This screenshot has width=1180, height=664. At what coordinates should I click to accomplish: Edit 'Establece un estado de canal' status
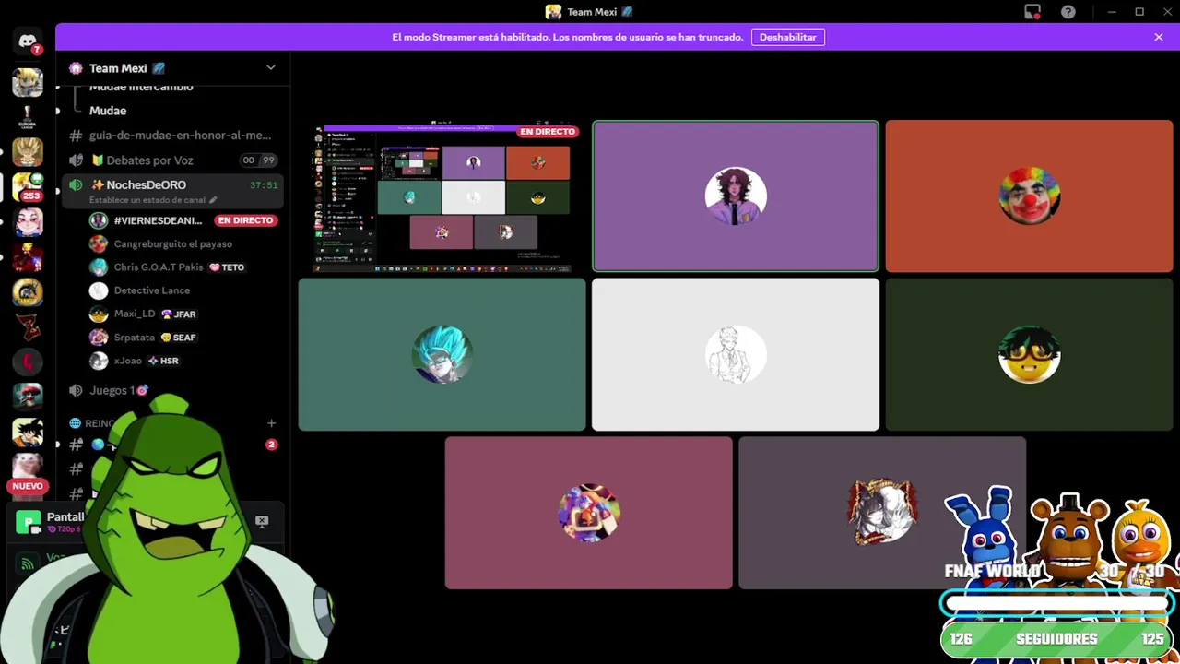(x=153, y=200)
